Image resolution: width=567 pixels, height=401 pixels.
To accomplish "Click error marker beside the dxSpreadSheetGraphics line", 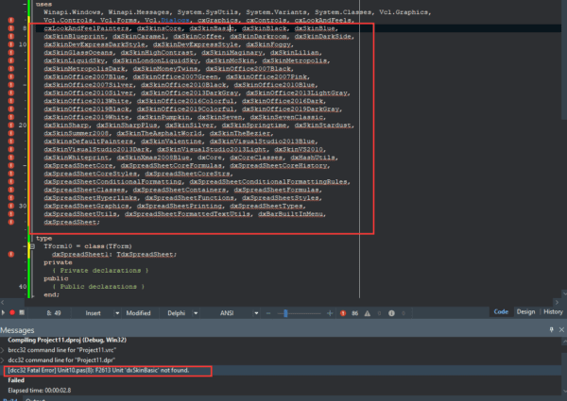I will (x=11, y=206).
